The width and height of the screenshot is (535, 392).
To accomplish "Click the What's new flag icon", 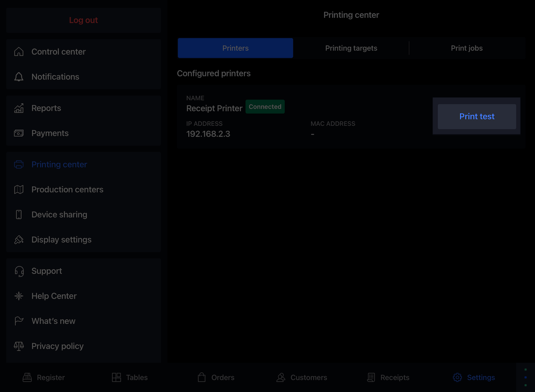I will click(x=19, y=321).
